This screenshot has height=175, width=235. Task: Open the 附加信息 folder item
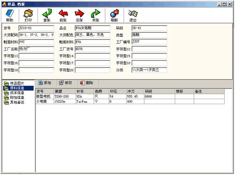point(14,98)
